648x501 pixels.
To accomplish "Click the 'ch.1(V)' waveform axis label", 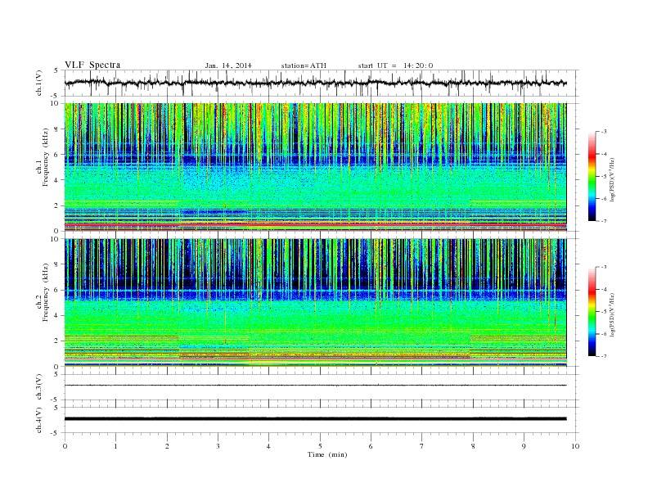I will 39,83.
